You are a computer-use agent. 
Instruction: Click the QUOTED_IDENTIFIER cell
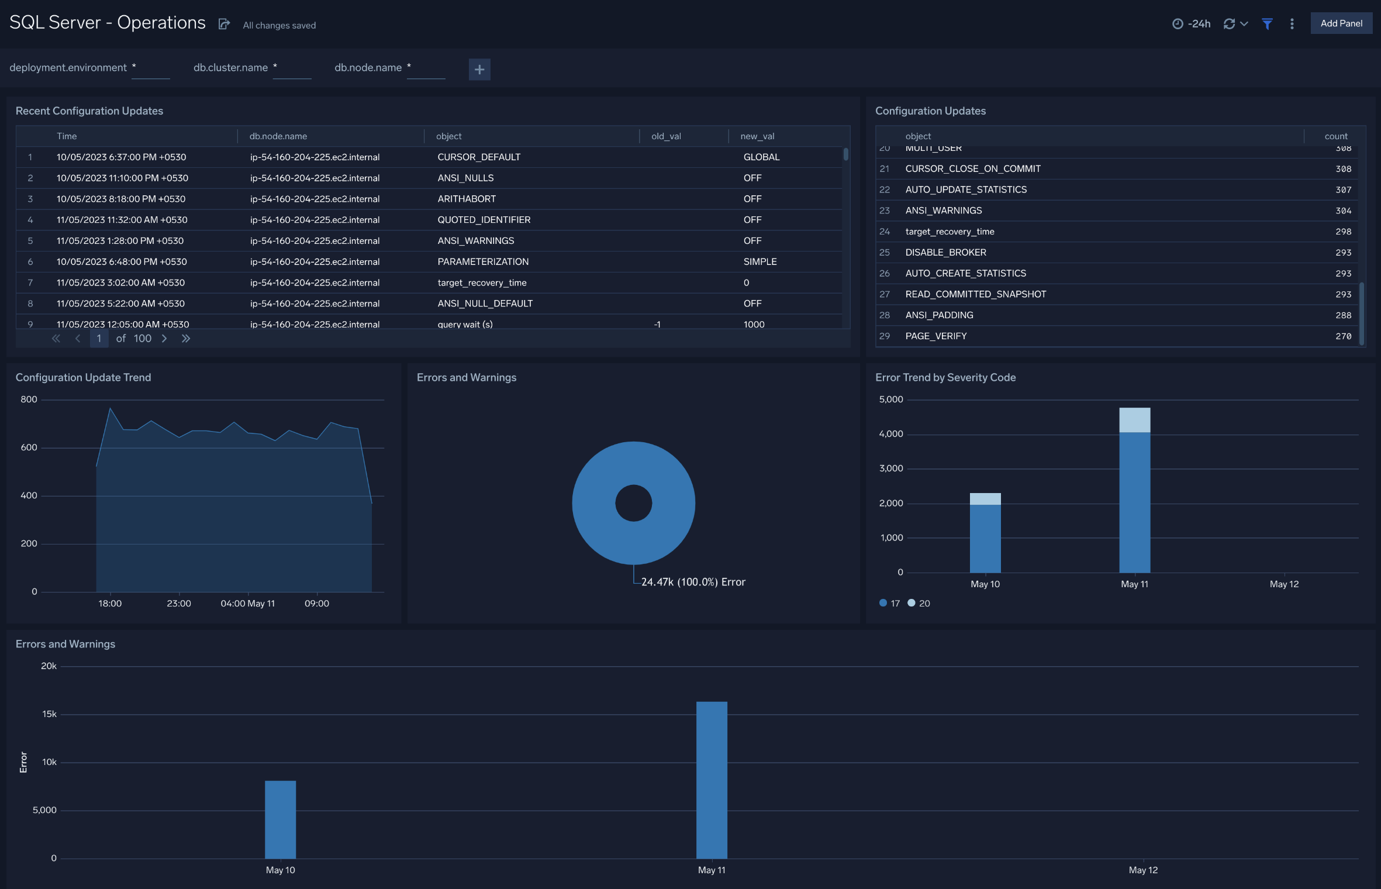(484, 220)
